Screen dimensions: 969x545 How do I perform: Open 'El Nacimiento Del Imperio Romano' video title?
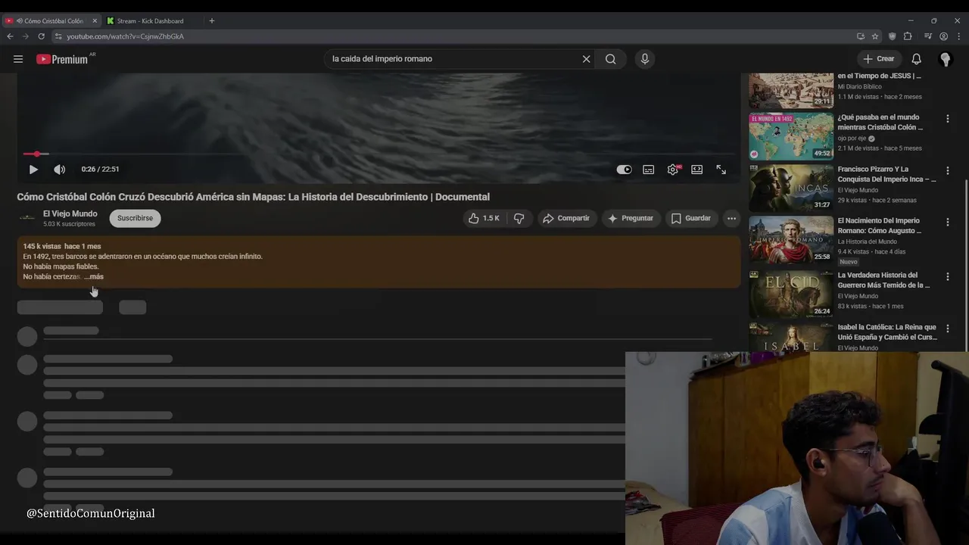(880, 226)
